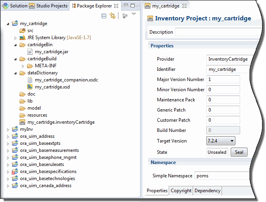Screen dimensions: 266x202
Task: Click the Major Version Number field
Action: 223,79
